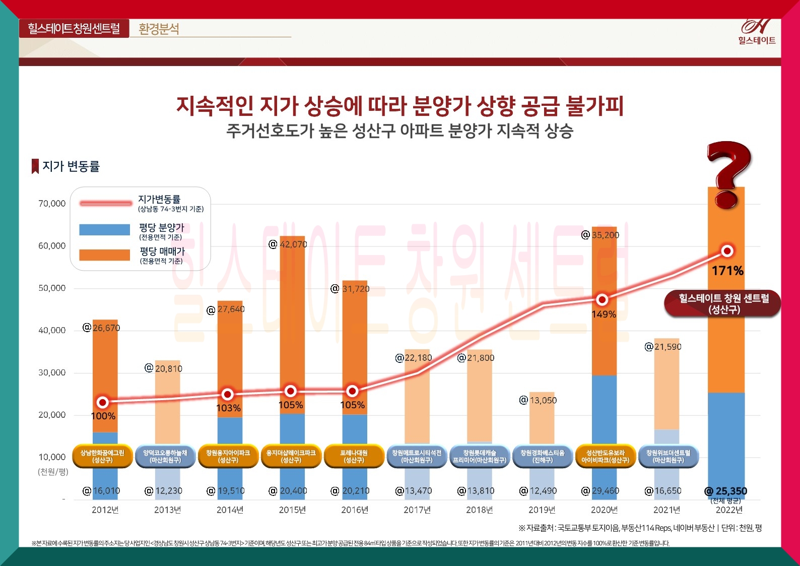Click the 성산반도유보라 아이비파크(성산구) label pill
This screenshot has height=566, width=800.
[x=605, y=456]
